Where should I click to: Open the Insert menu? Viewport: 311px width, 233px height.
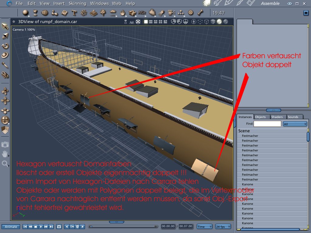click(59, 3)
